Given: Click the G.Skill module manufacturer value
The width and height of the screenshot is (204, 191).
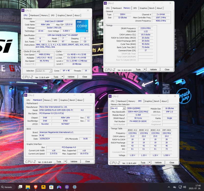Looking at the screenshot, I should tap(138, 115).
